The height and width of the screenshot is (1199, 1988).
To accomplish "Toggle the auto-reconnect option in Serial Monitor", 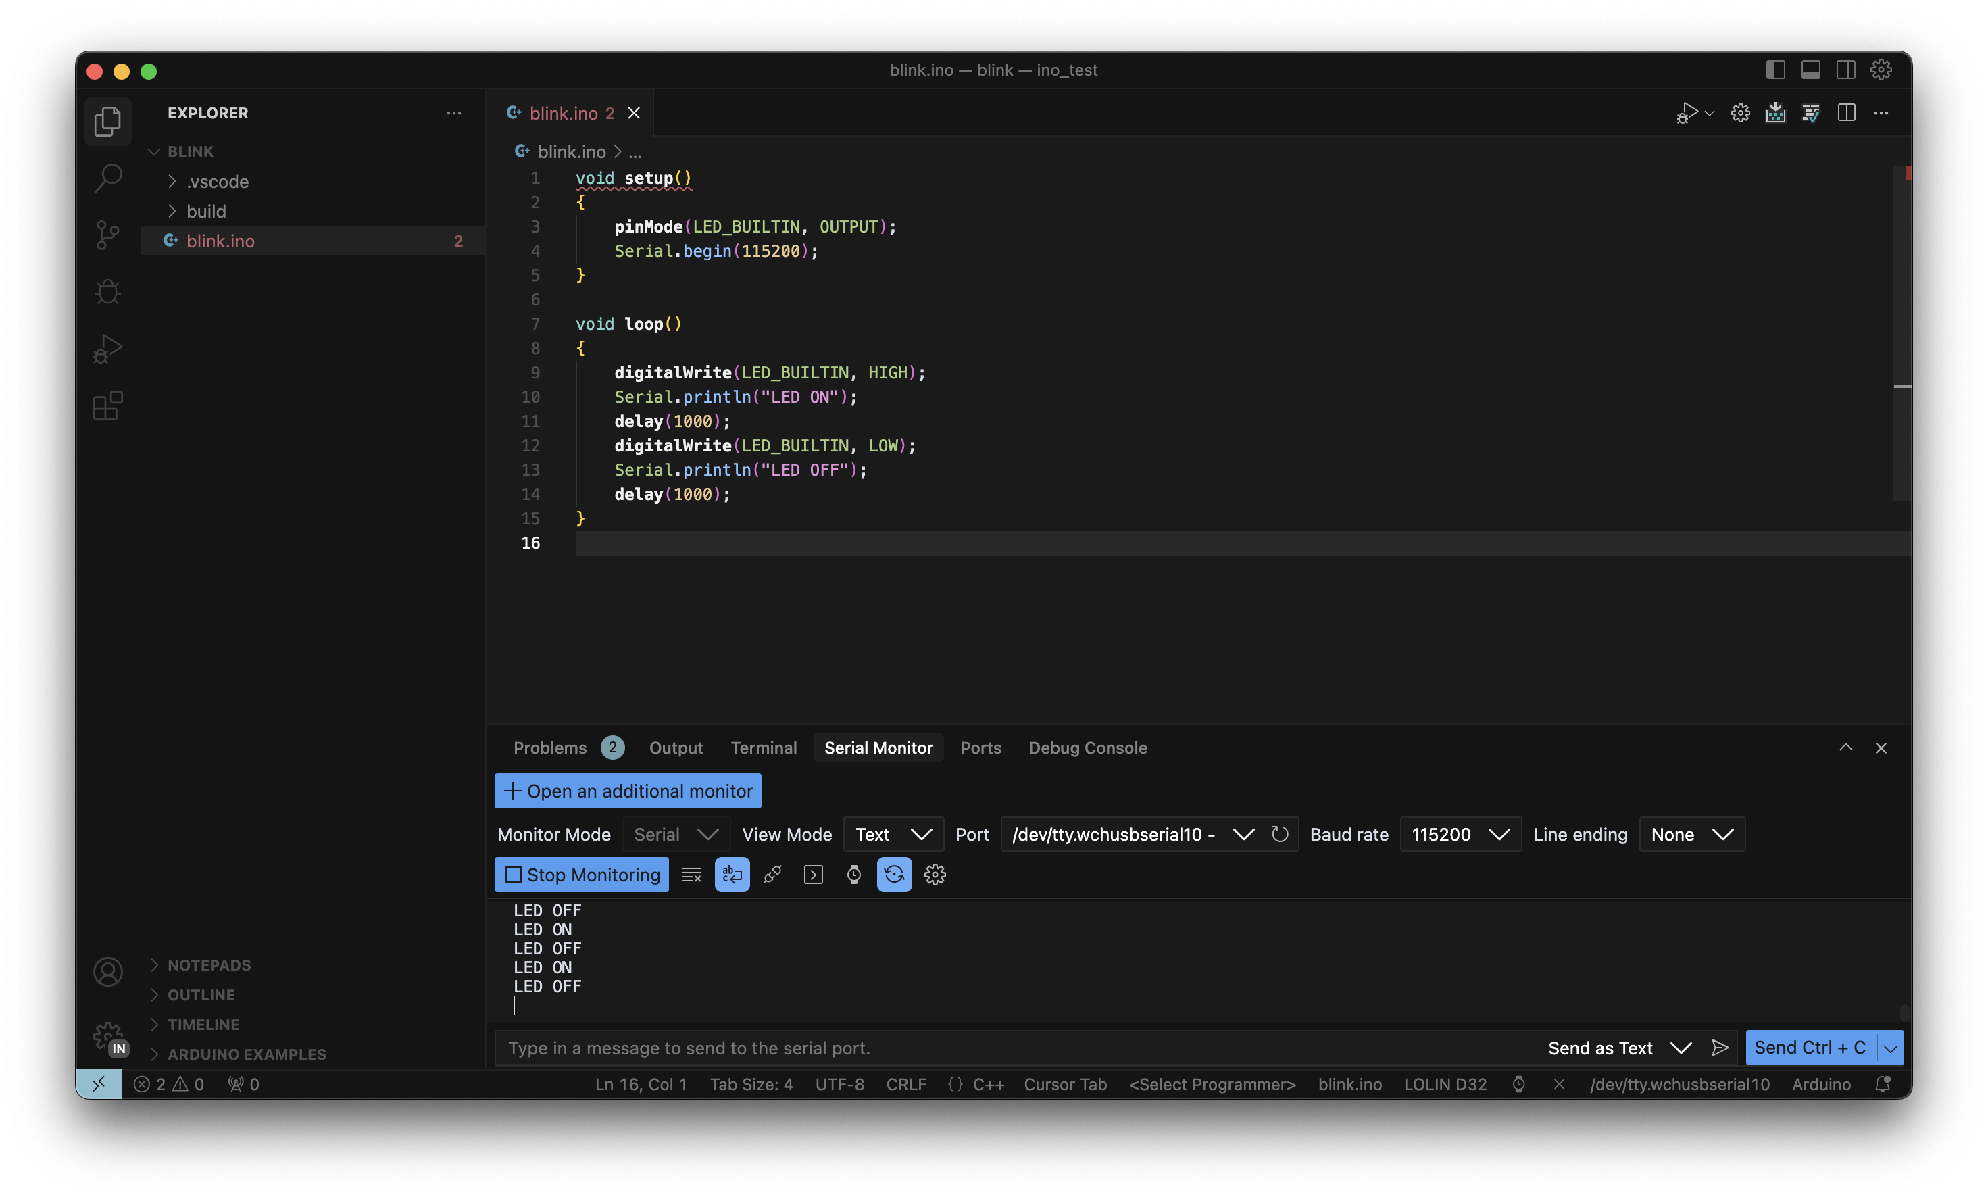I will (x=894, y=875).
